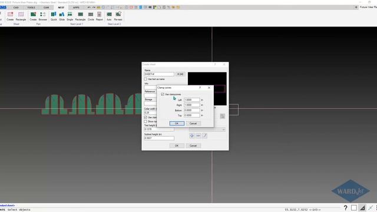Click the first green nested part in canvas

coord(55,105)
